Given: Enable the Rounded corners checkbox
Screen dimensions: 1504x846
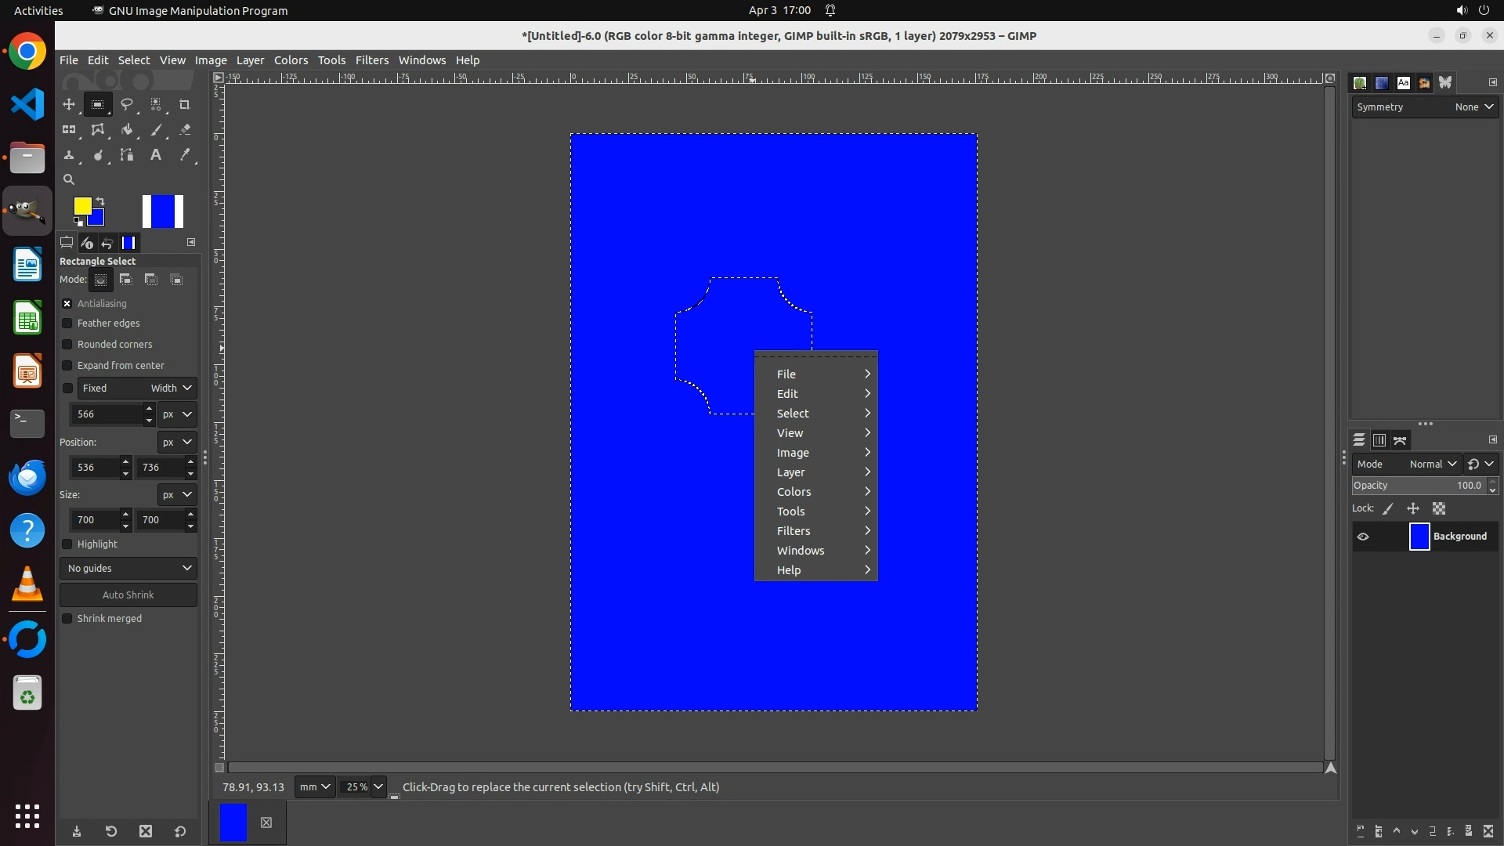Looking at the screenshot, I should [67, 345].
